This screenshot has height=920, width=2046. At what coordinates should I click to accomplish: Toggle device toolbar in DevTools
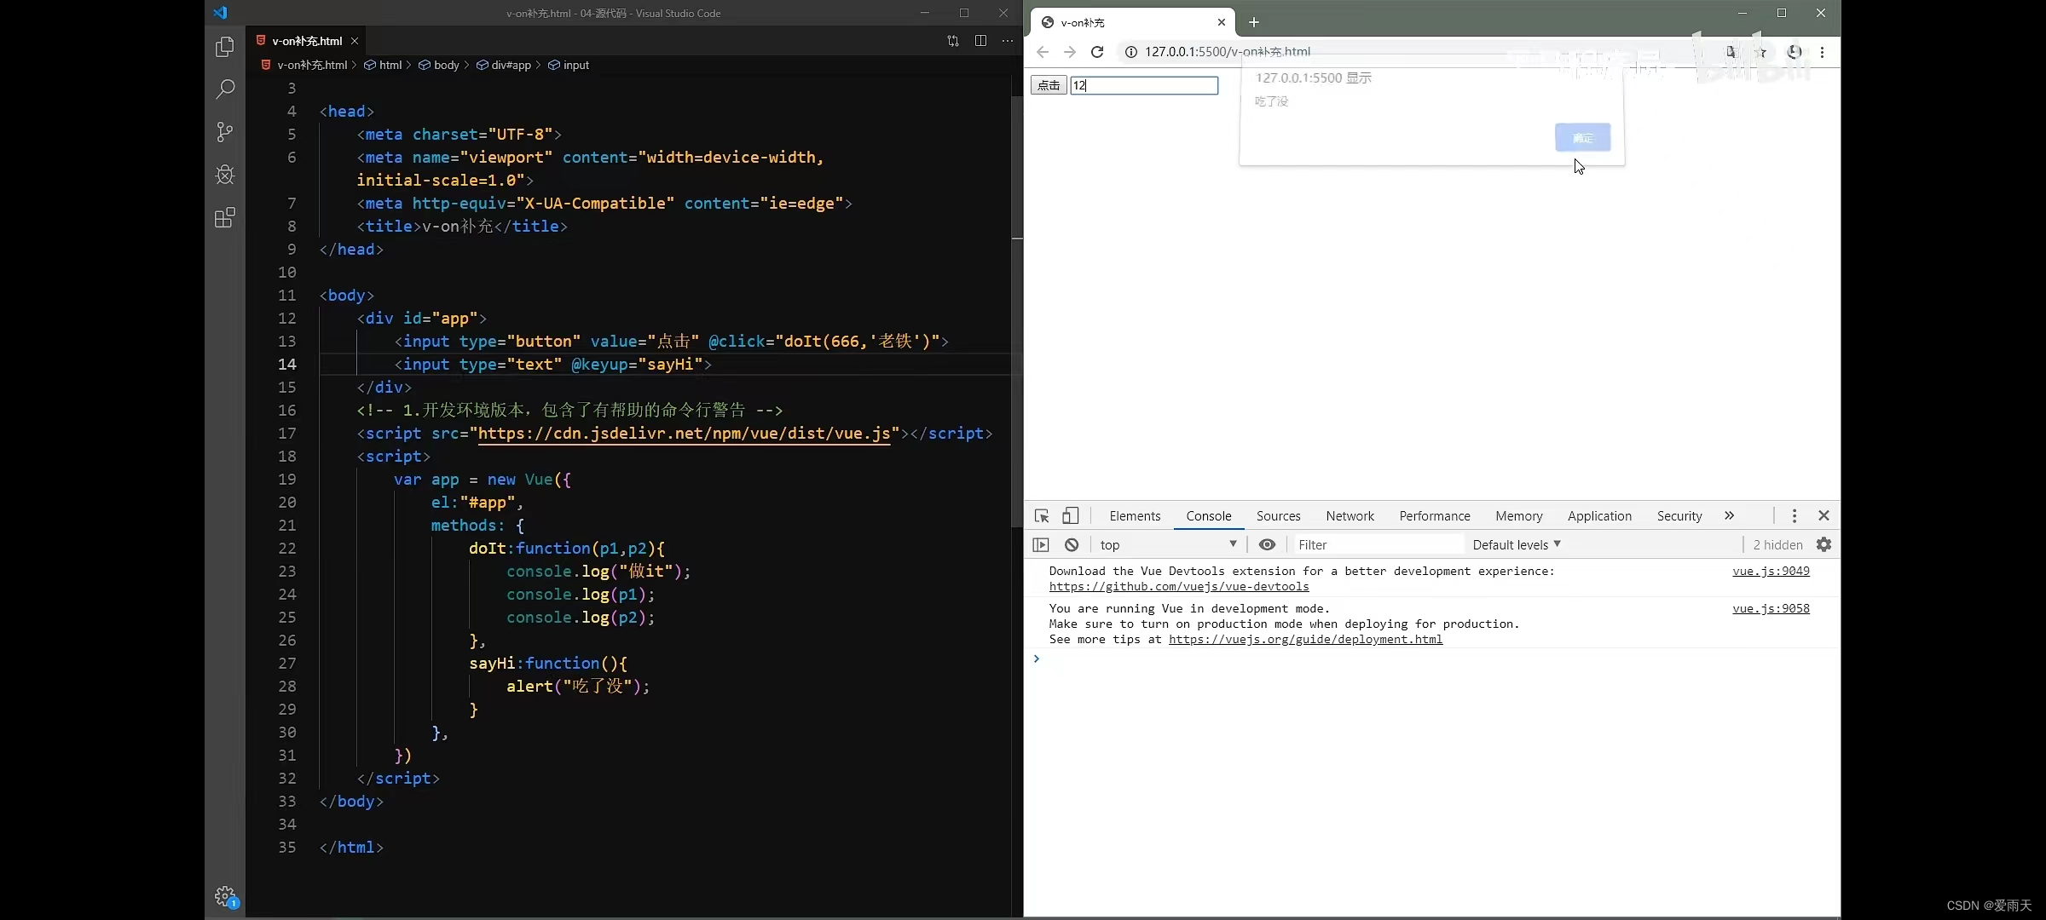(1071, 516)
